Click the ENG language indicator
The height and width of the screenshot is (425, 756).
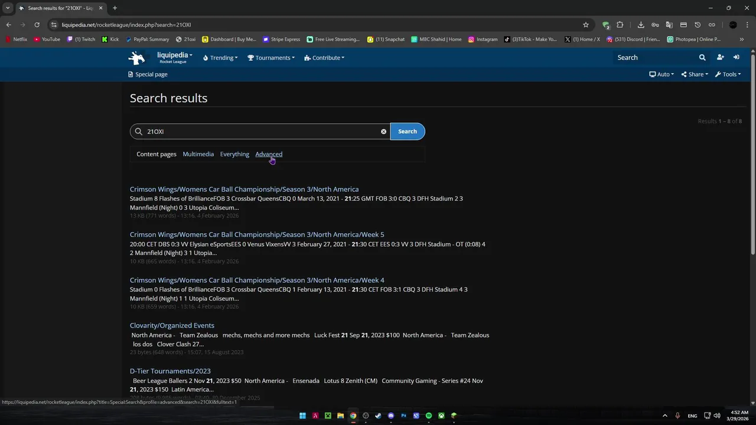[692, 416]
